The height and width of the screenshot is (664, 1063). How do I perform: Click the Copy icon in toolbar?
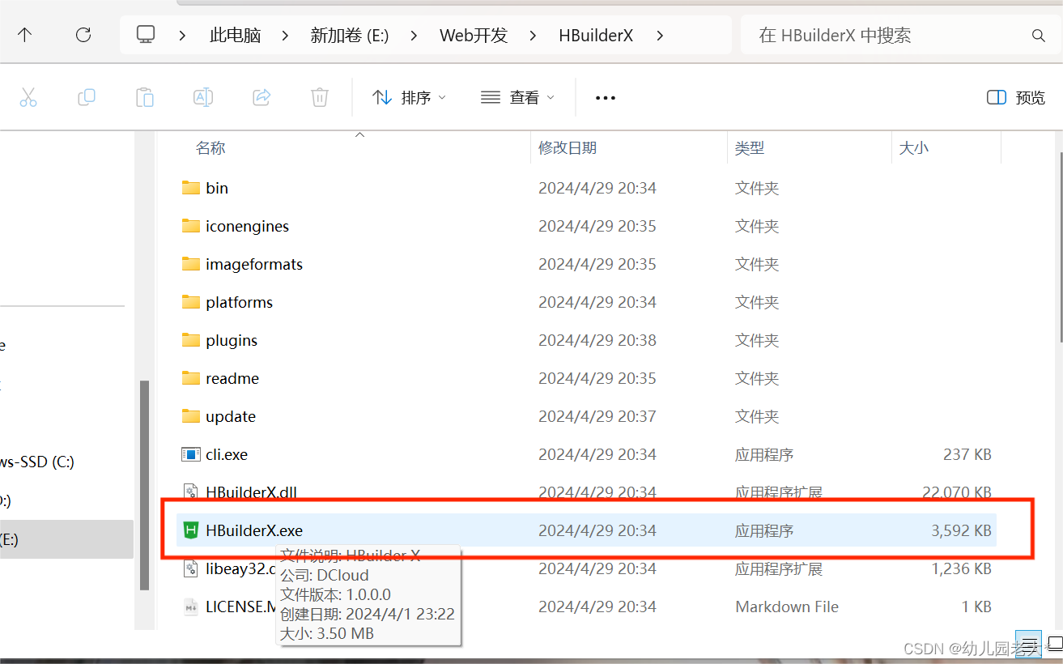tap(87, 98)
